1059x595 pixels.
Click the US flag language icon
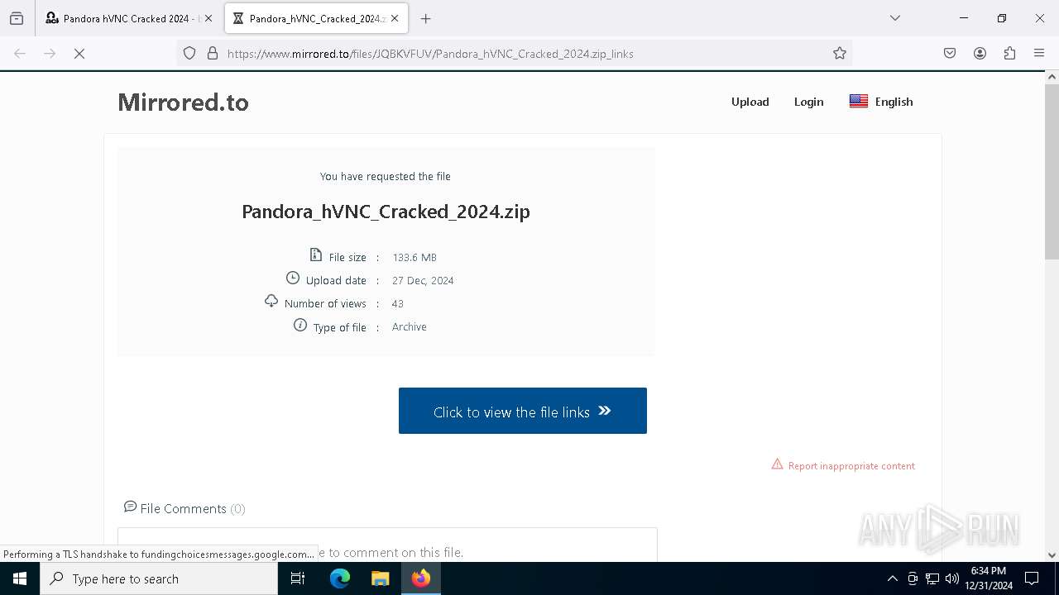[x=859, y=101]
